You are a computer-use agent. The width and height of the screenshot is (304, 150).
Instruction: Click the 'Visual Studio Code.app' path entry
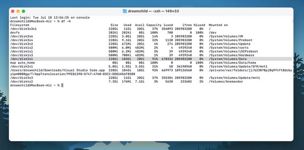click(57, 70)
